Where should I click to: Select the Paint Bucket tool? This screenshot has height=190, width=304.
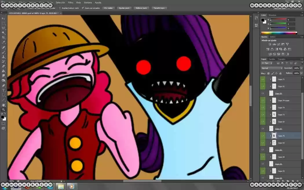(x=3, y=71)
